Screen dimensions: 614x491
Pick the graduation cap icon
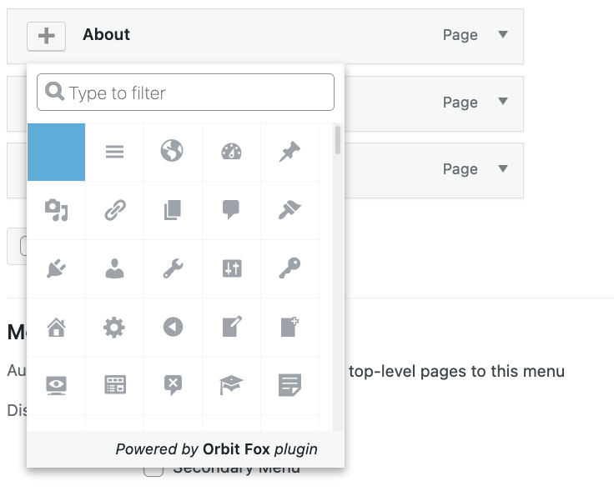(231, 385)
